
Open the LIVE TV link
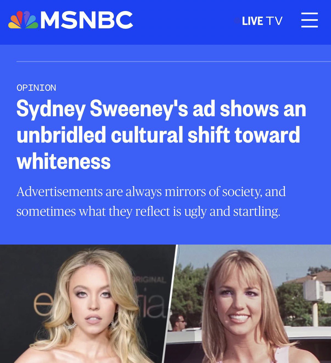coord(262,21)
